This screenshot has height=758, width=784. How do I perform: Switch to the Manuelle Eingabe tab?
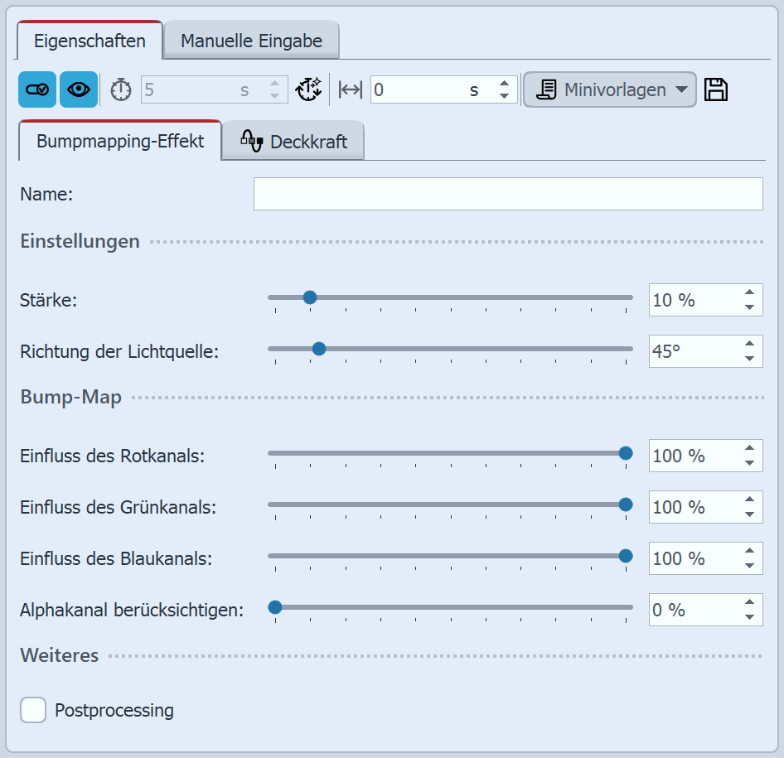[x=251, y=39]
